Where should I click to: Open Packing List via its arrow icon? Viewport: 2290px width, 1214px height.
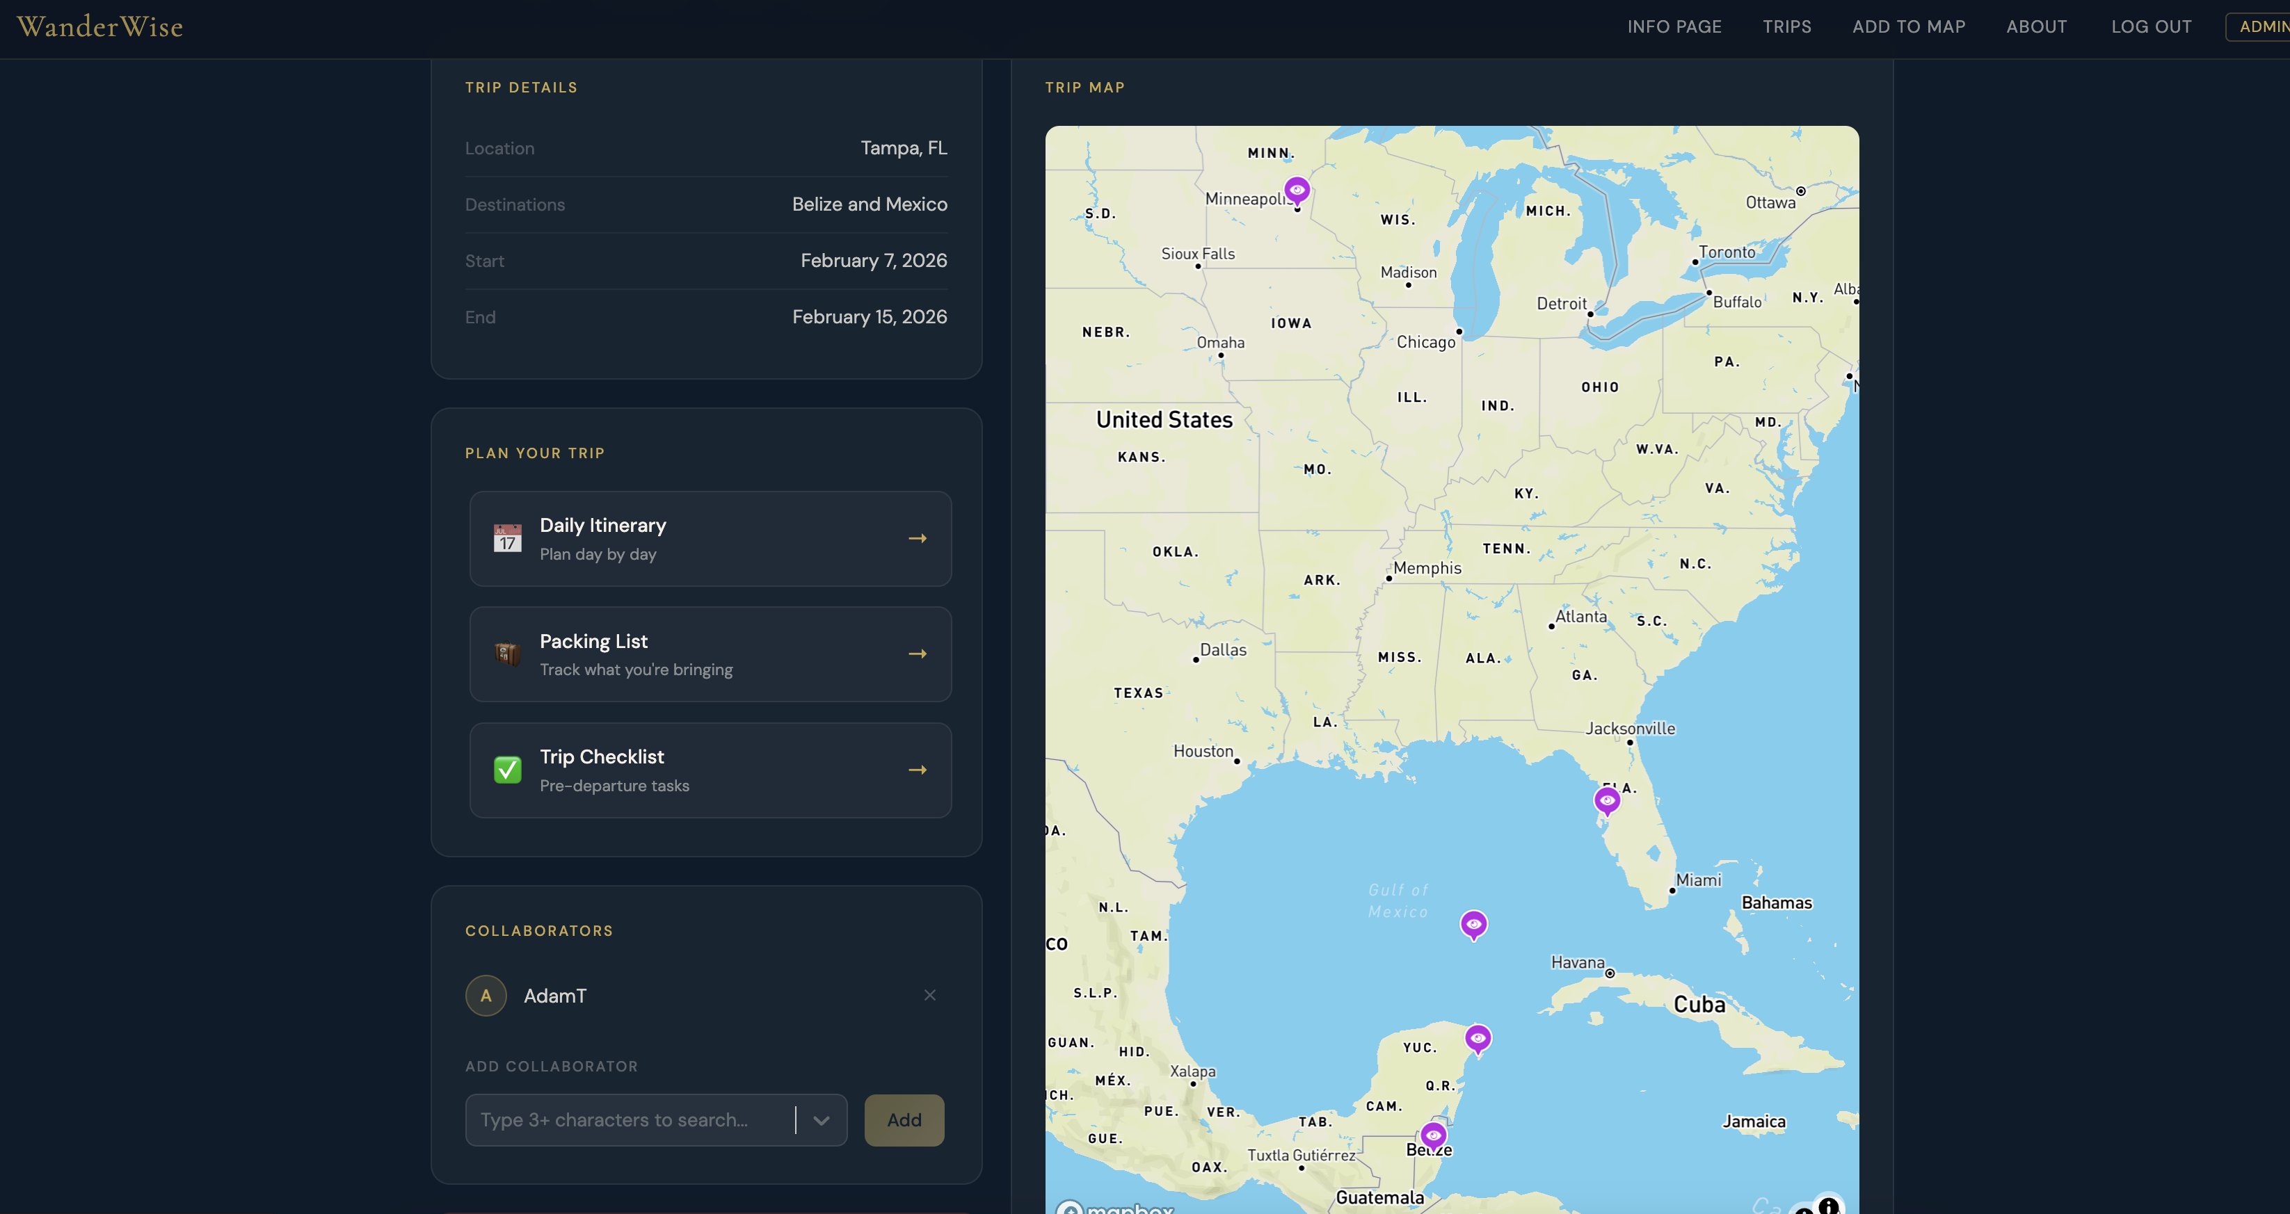(918, 653)
